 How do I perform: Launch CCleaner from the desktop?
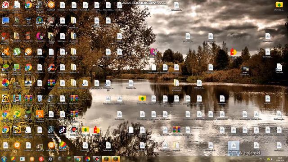pyautogui.click(x=51, y=67)
